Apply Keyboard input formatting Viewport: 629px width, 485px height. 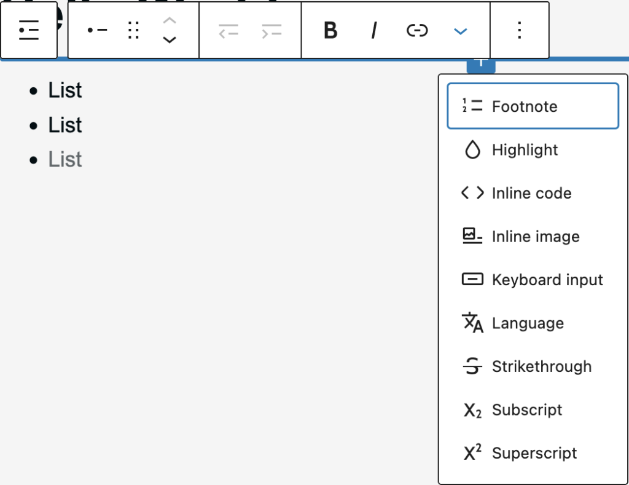pyautogui.click(x=533, y=280)
